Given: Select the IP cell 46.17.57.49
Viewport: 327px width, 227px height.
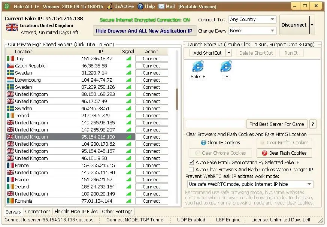Looking at the screenshot, I should (94, 102).
